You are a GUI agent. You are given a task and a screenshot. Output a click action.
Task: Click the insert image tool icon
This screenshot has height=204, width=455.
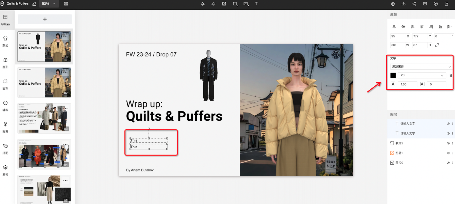point(246,4)
